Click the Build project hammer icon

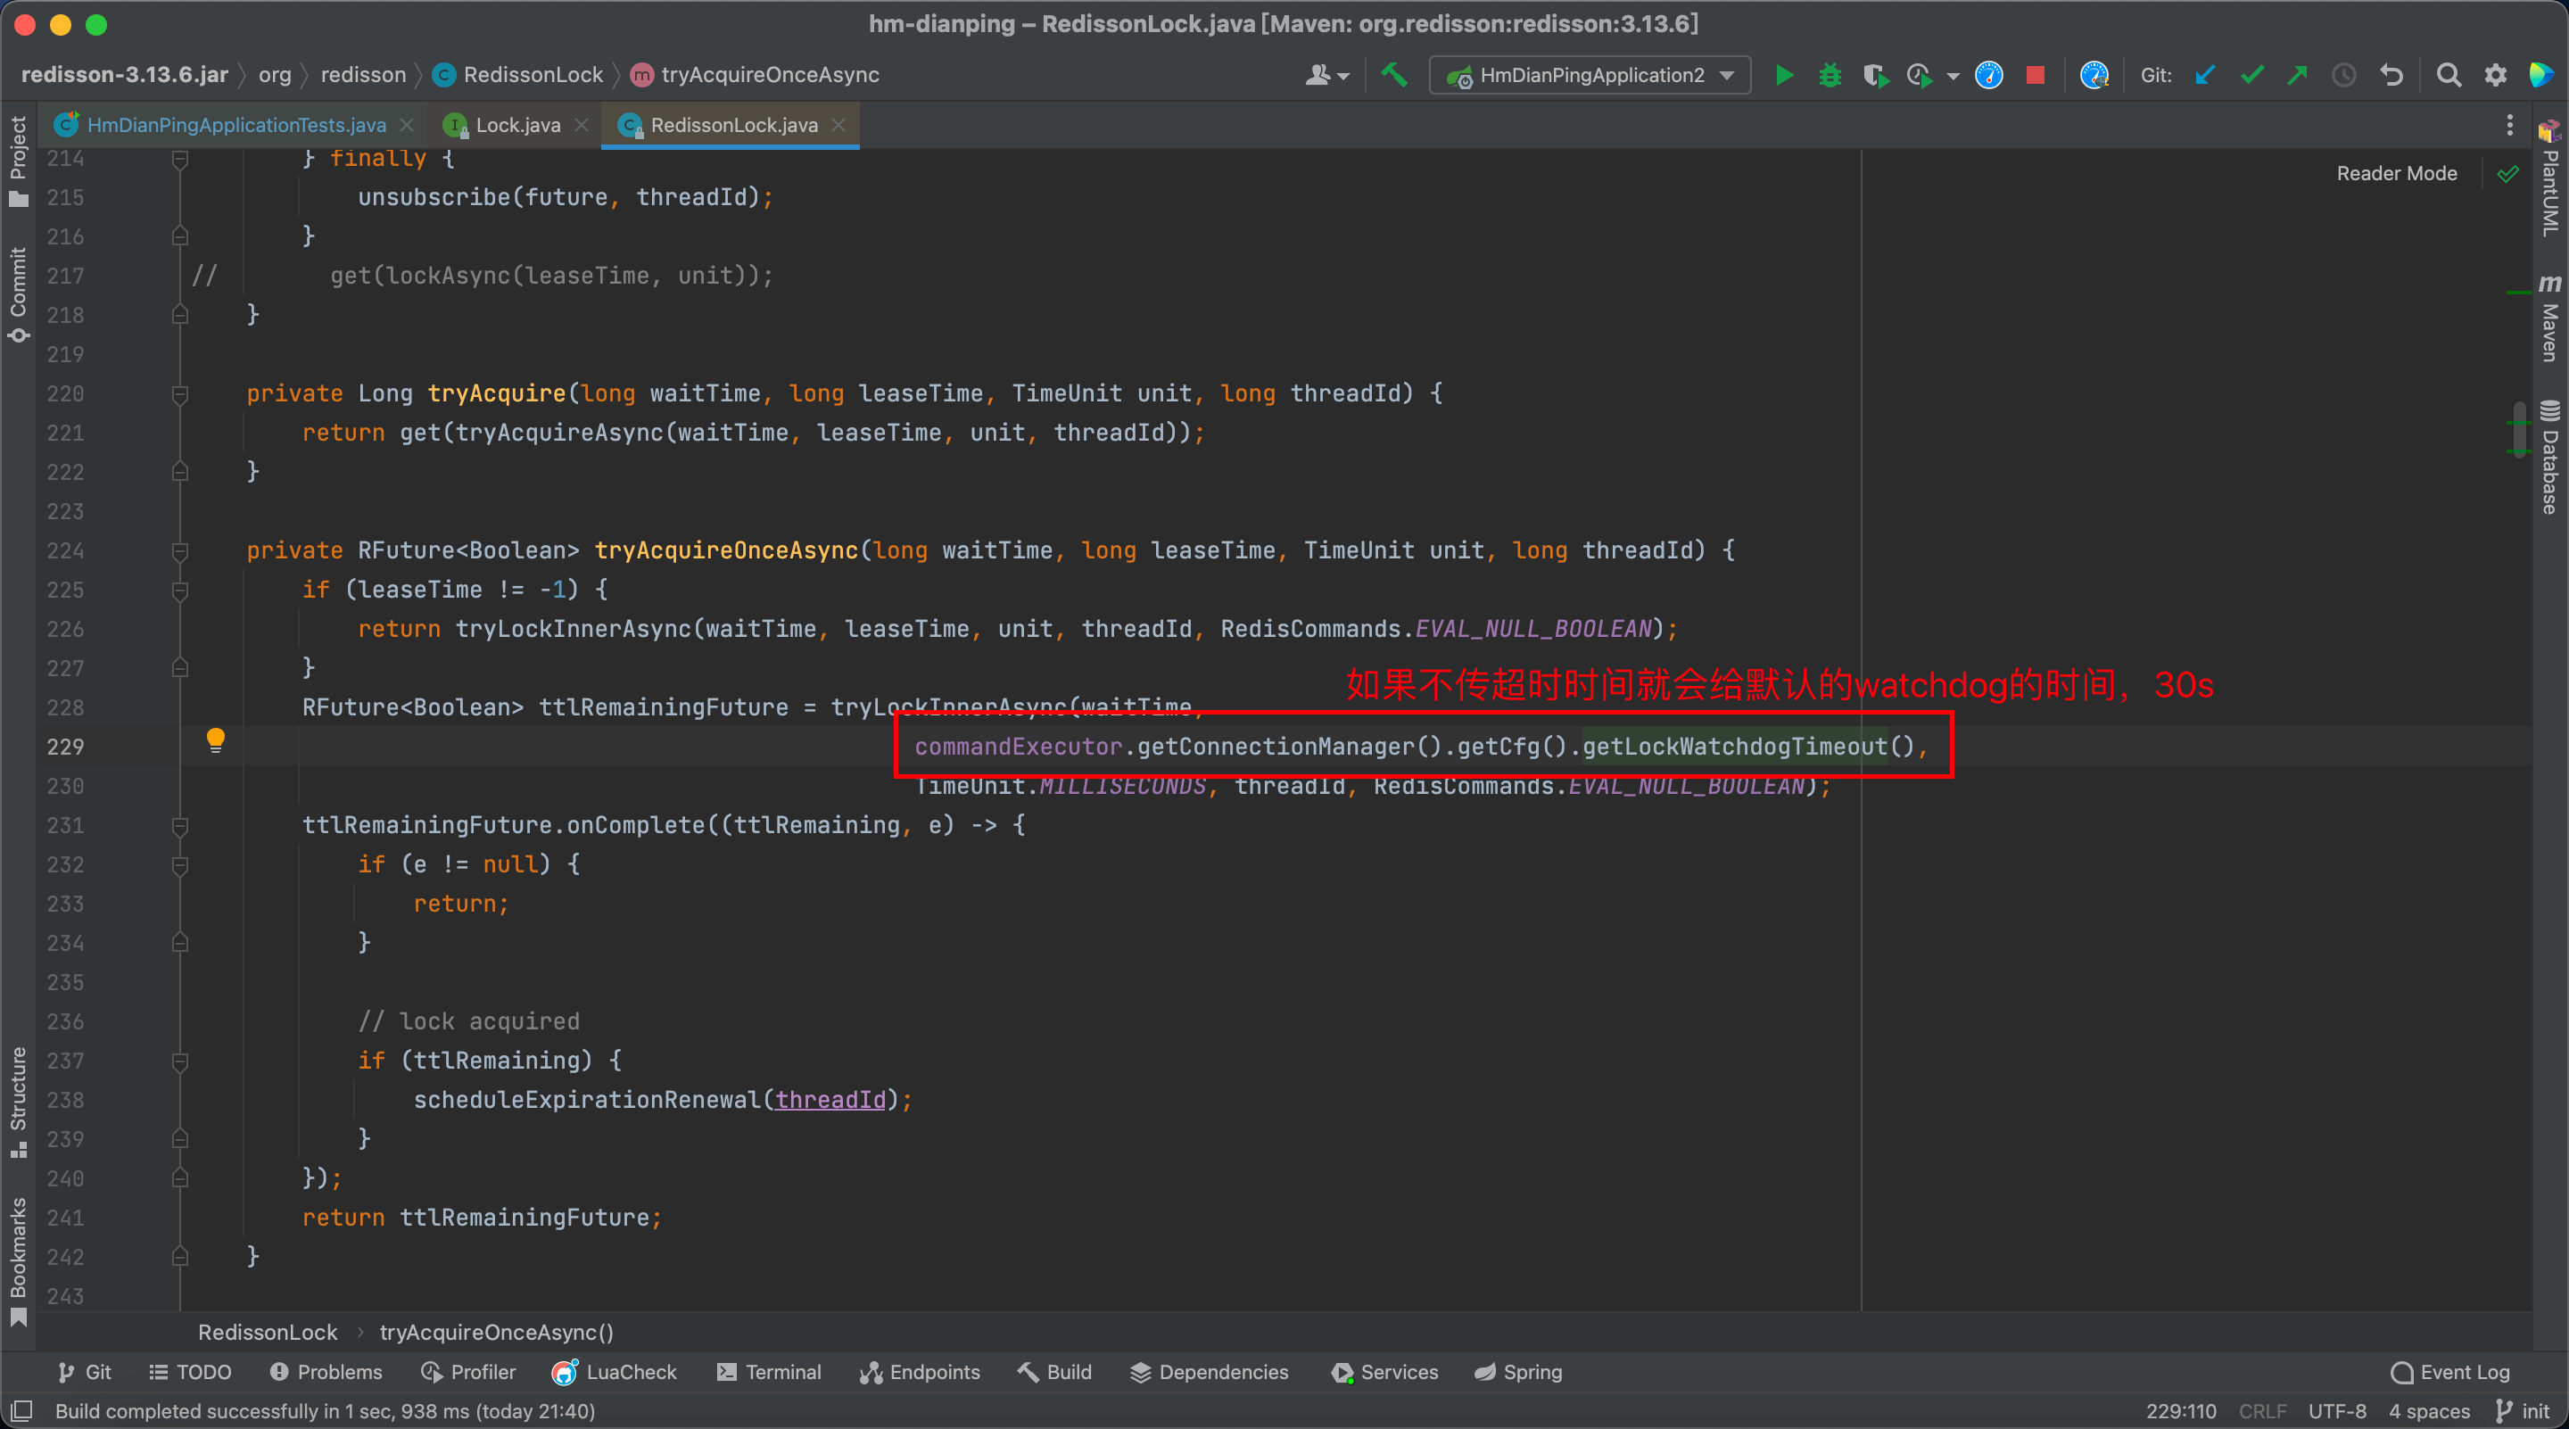click(x=1393, y=75)
